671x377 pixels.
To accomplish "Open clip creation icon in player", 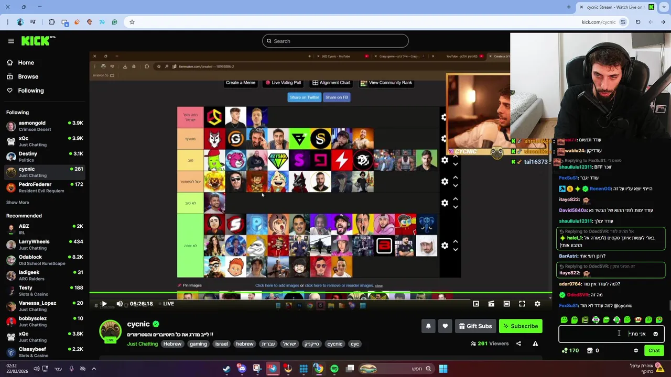I will point(491,304).
